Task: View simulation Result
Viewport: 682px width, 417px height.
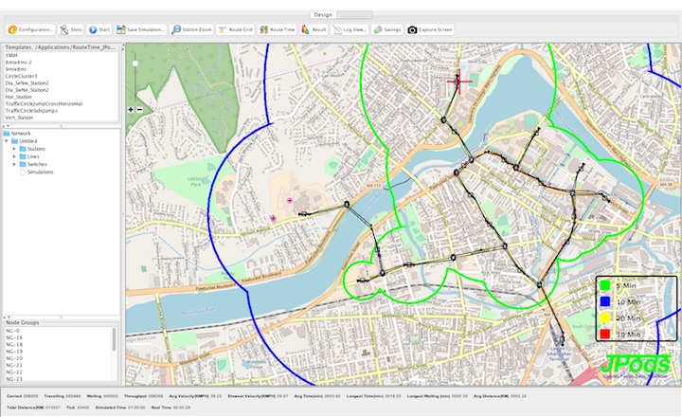Action: (314, 29)
